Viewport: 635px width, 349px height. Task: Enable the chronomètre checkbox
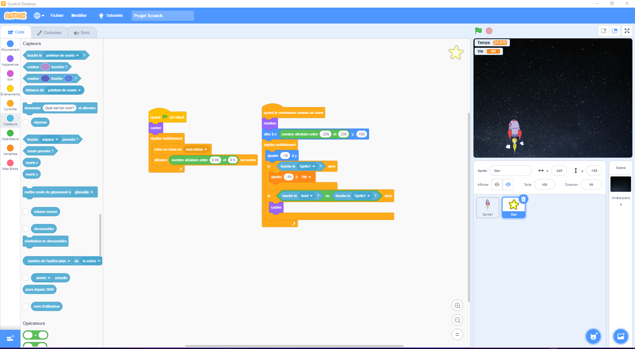(x=26, y=229)
